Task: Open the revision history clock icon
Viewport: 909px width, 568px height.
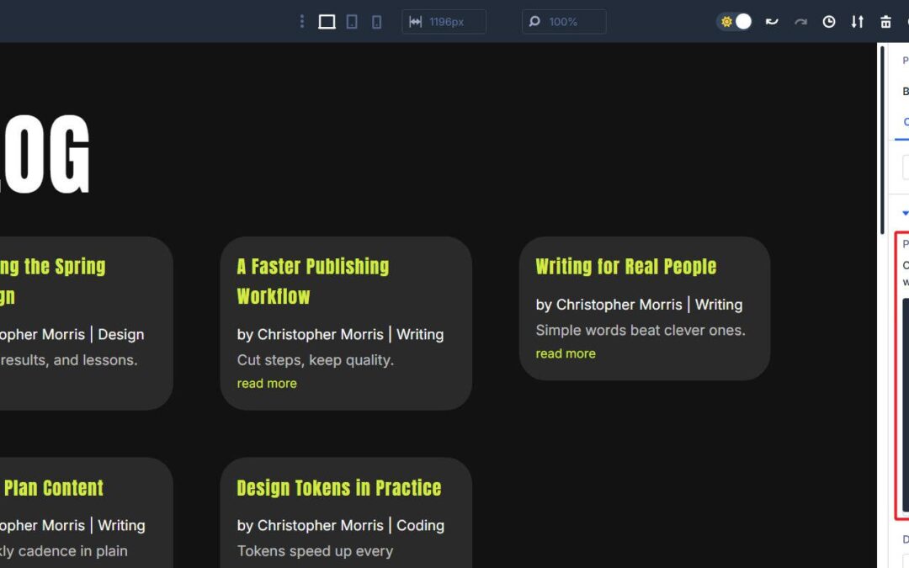Action: 829,22
